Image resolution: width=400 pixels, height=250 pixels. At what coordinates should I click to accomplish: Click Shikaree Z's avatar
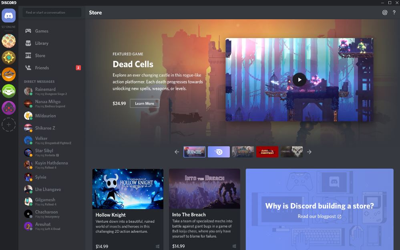point(28,128)
